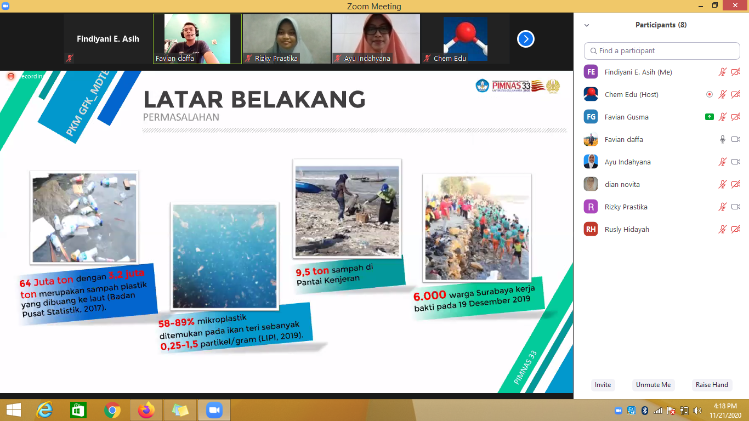
Task: Click the Find a participant search field
Action: tap(662, 50)
